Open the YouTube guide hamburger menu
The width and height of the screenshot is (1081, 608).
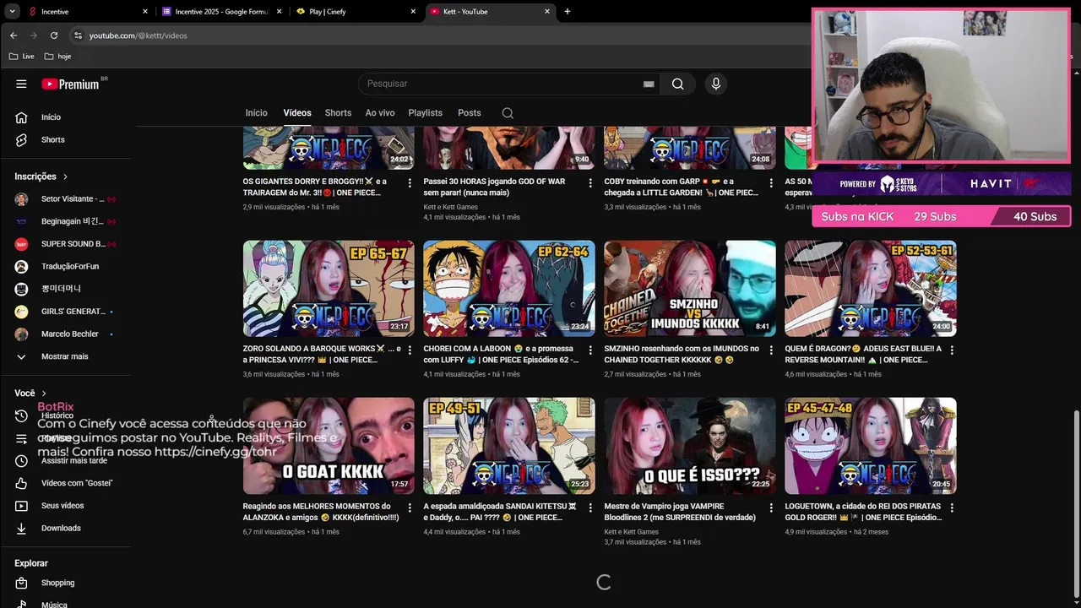21,84
